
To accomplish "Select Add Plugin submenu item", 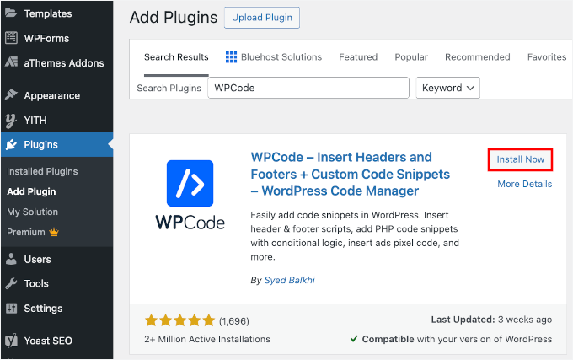I will pyautogui.click(x=31, y=191).
